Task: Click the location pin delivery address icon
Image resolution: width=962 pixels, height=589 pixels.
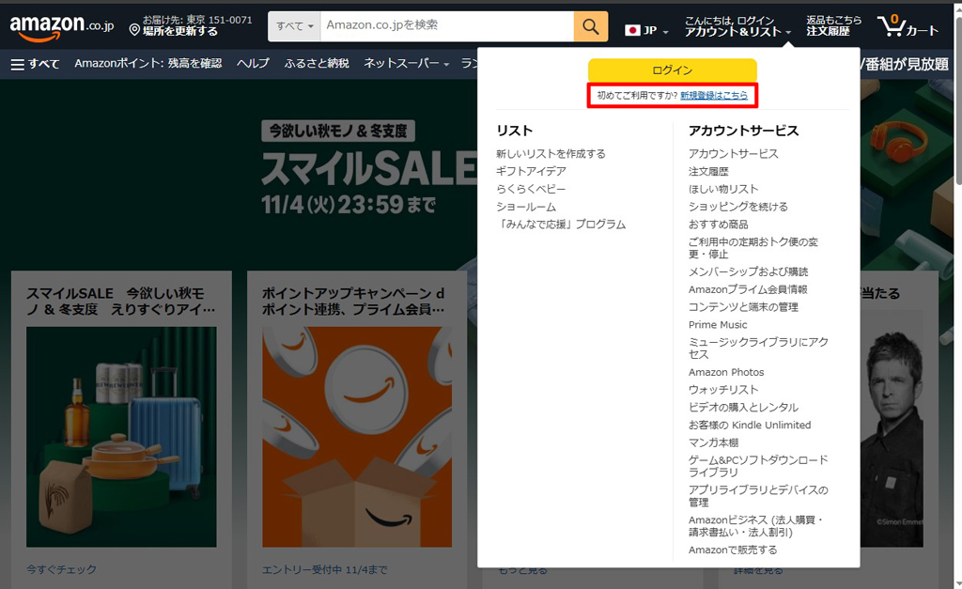Action: pos(134,31)
